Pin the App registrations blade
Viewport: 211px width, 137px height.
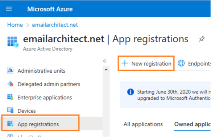click(202, 39)
